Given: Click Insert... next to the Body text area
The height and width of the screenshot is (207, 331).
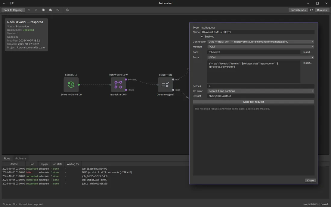Looking at the screenshot, I should coord(308,63).
